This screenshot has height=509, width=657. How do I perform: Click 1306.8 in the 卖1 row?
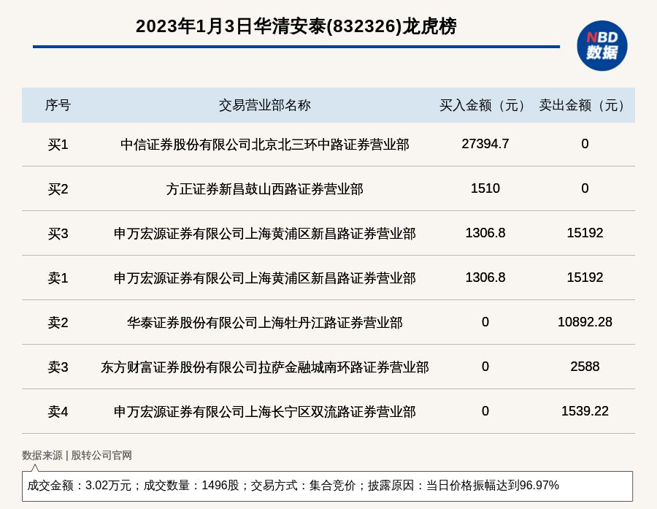point(485,278)
